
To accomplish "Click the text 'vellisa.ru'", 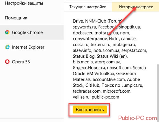I will tap(81, 97).
